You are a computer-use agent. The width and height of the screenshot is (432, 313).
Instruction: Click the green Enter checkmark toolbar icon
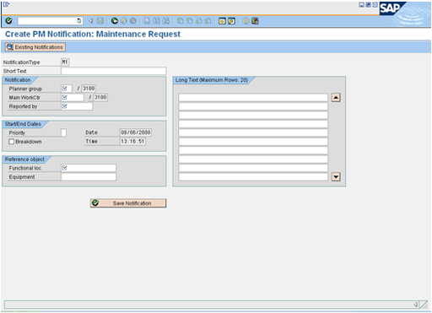tap(8, 21)
